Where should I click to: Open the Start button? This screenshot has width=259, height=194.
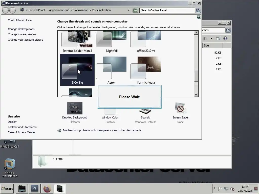(x=7, y=188)
